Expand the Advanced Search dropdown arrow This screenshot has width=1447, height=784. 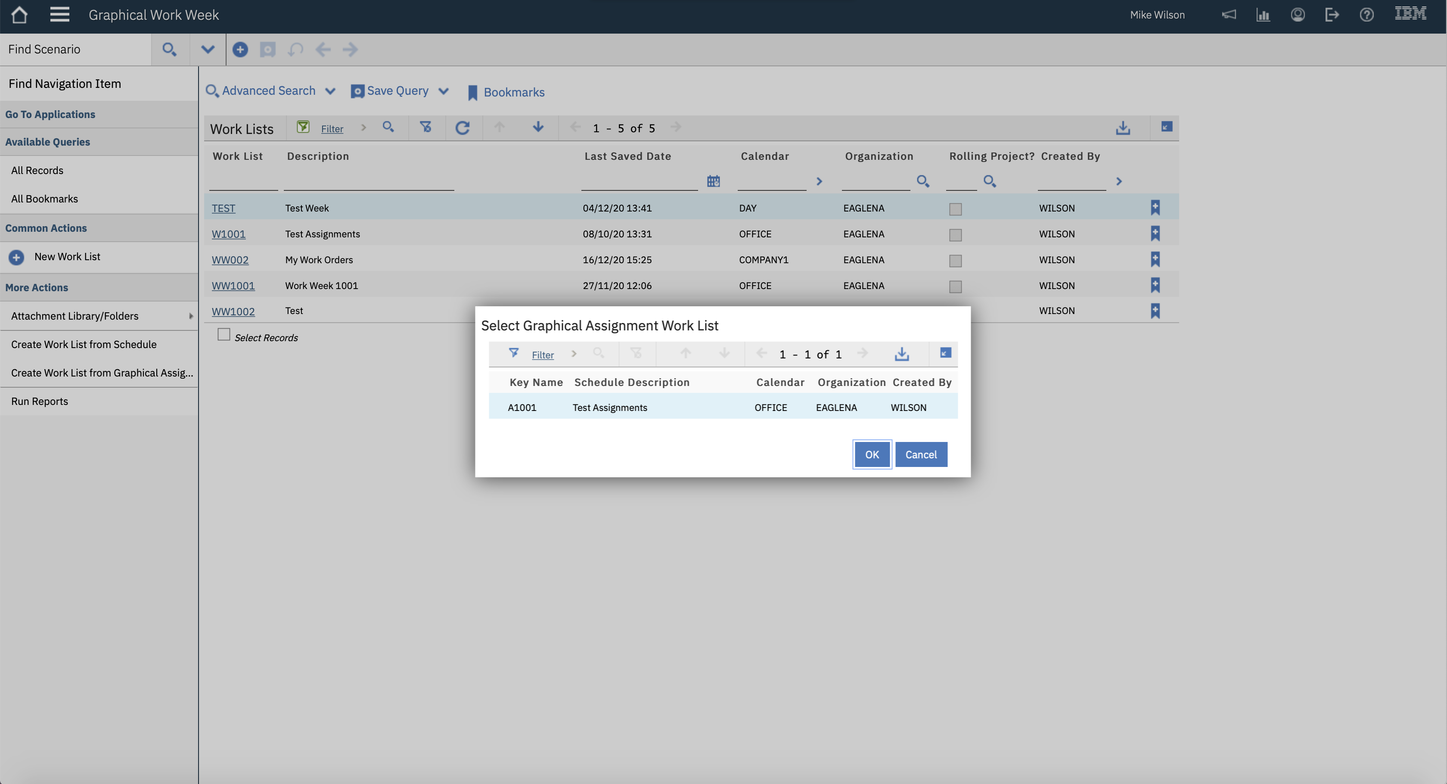330,92
